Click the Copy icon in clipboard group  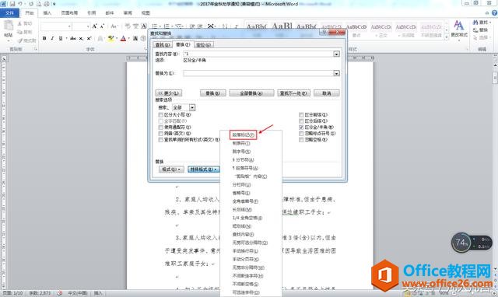tap(19, 32)
